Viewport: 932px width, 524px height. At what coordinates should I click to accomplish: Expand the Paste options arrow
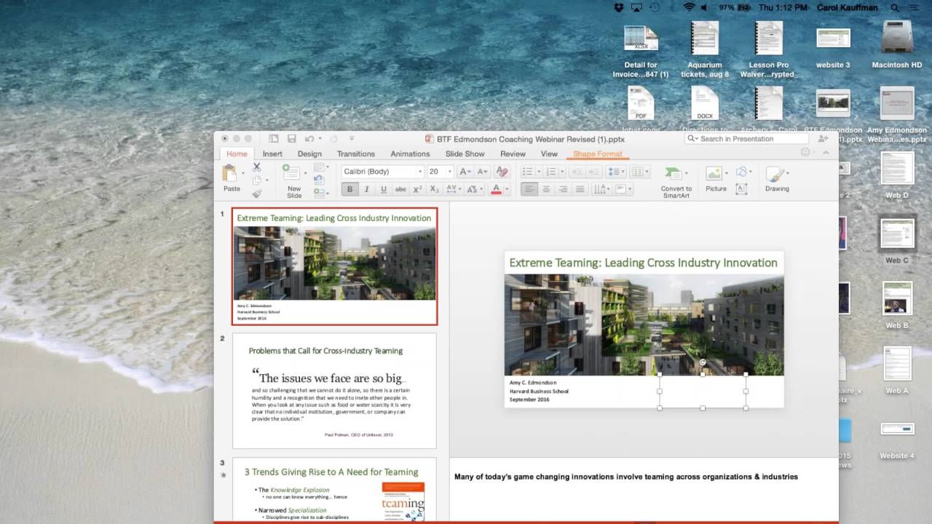[242, 173]
